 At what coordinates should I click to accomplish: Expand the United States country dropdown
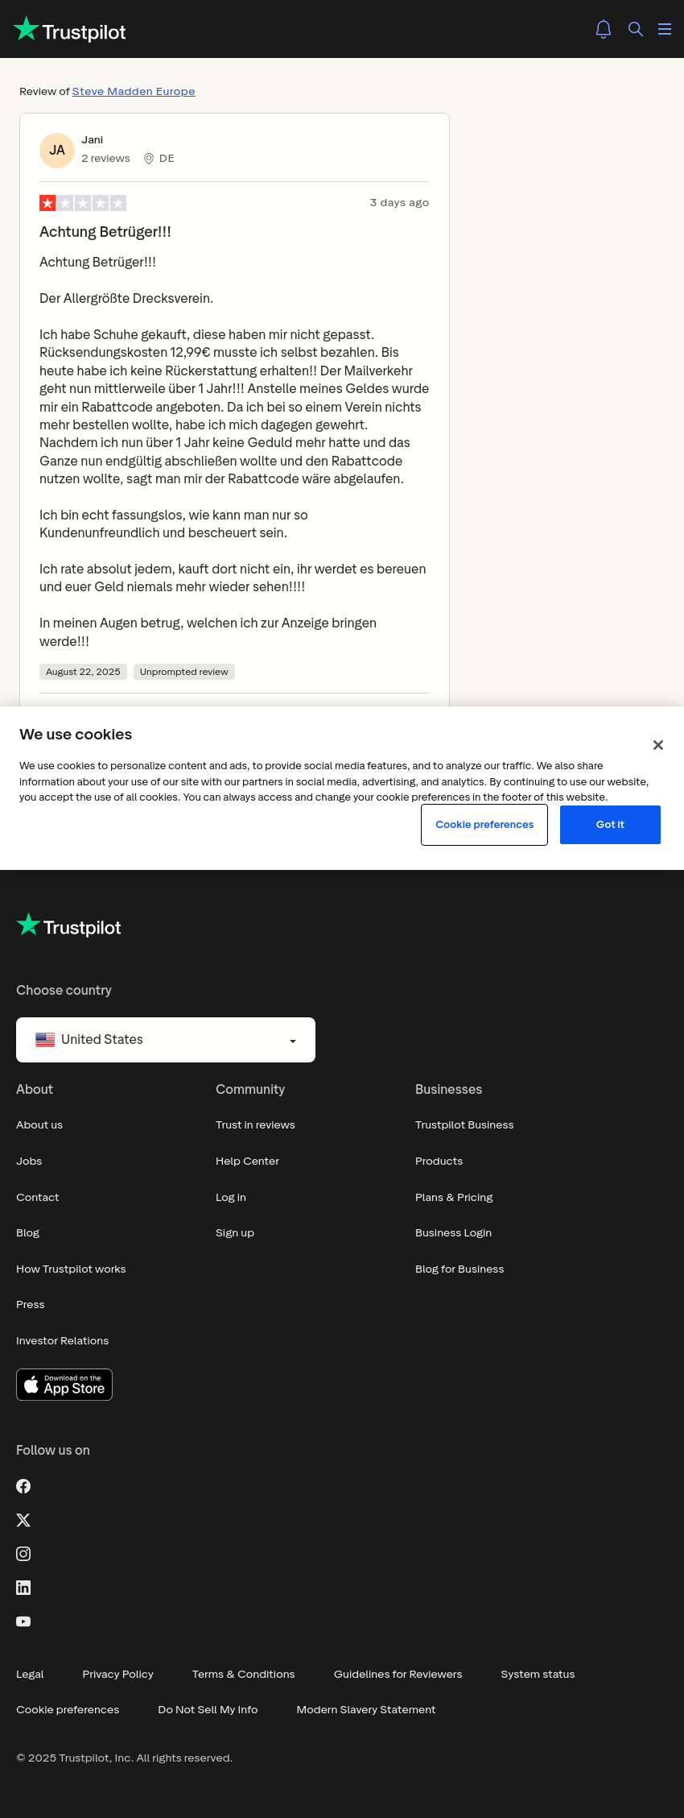click(166, 1040)
